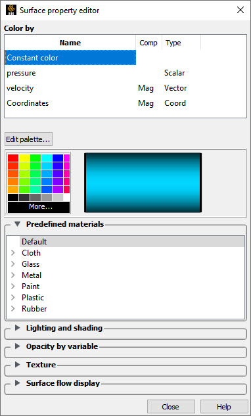251x416 pixels.
Task: Click the Close button
Action: point(171,407)
